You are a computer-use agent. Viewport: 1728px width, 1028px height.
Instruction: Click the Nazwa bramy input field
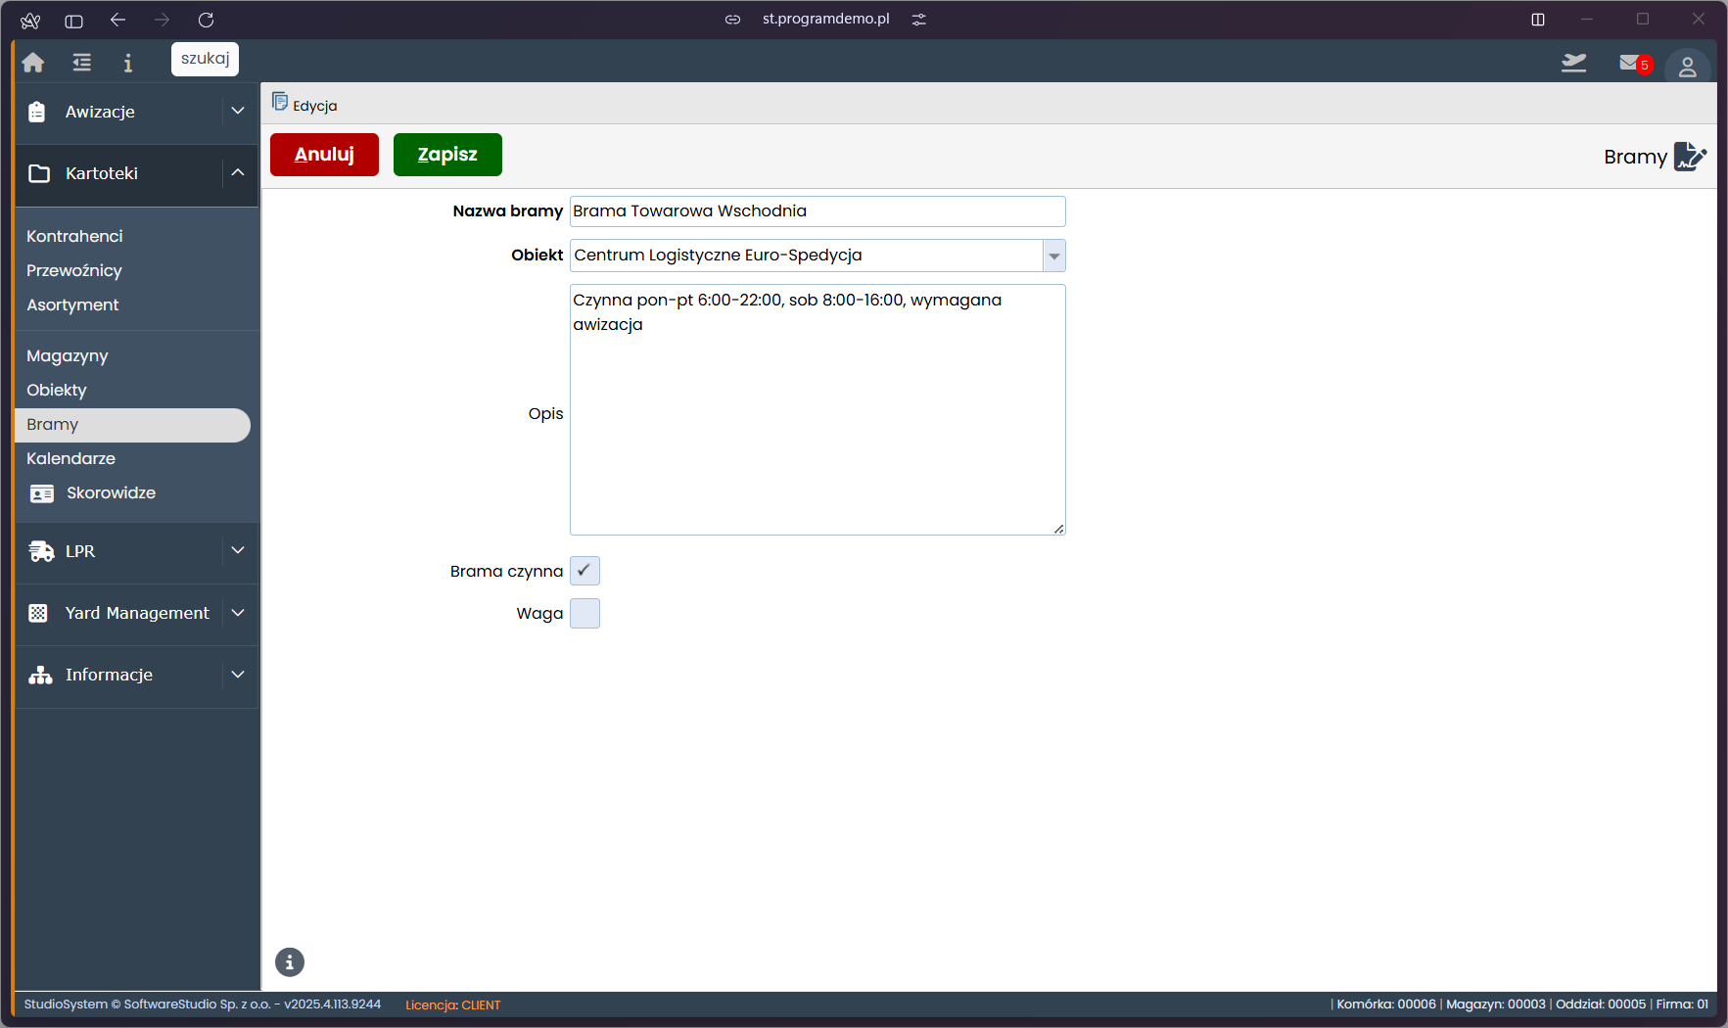(x=817, y=211)
